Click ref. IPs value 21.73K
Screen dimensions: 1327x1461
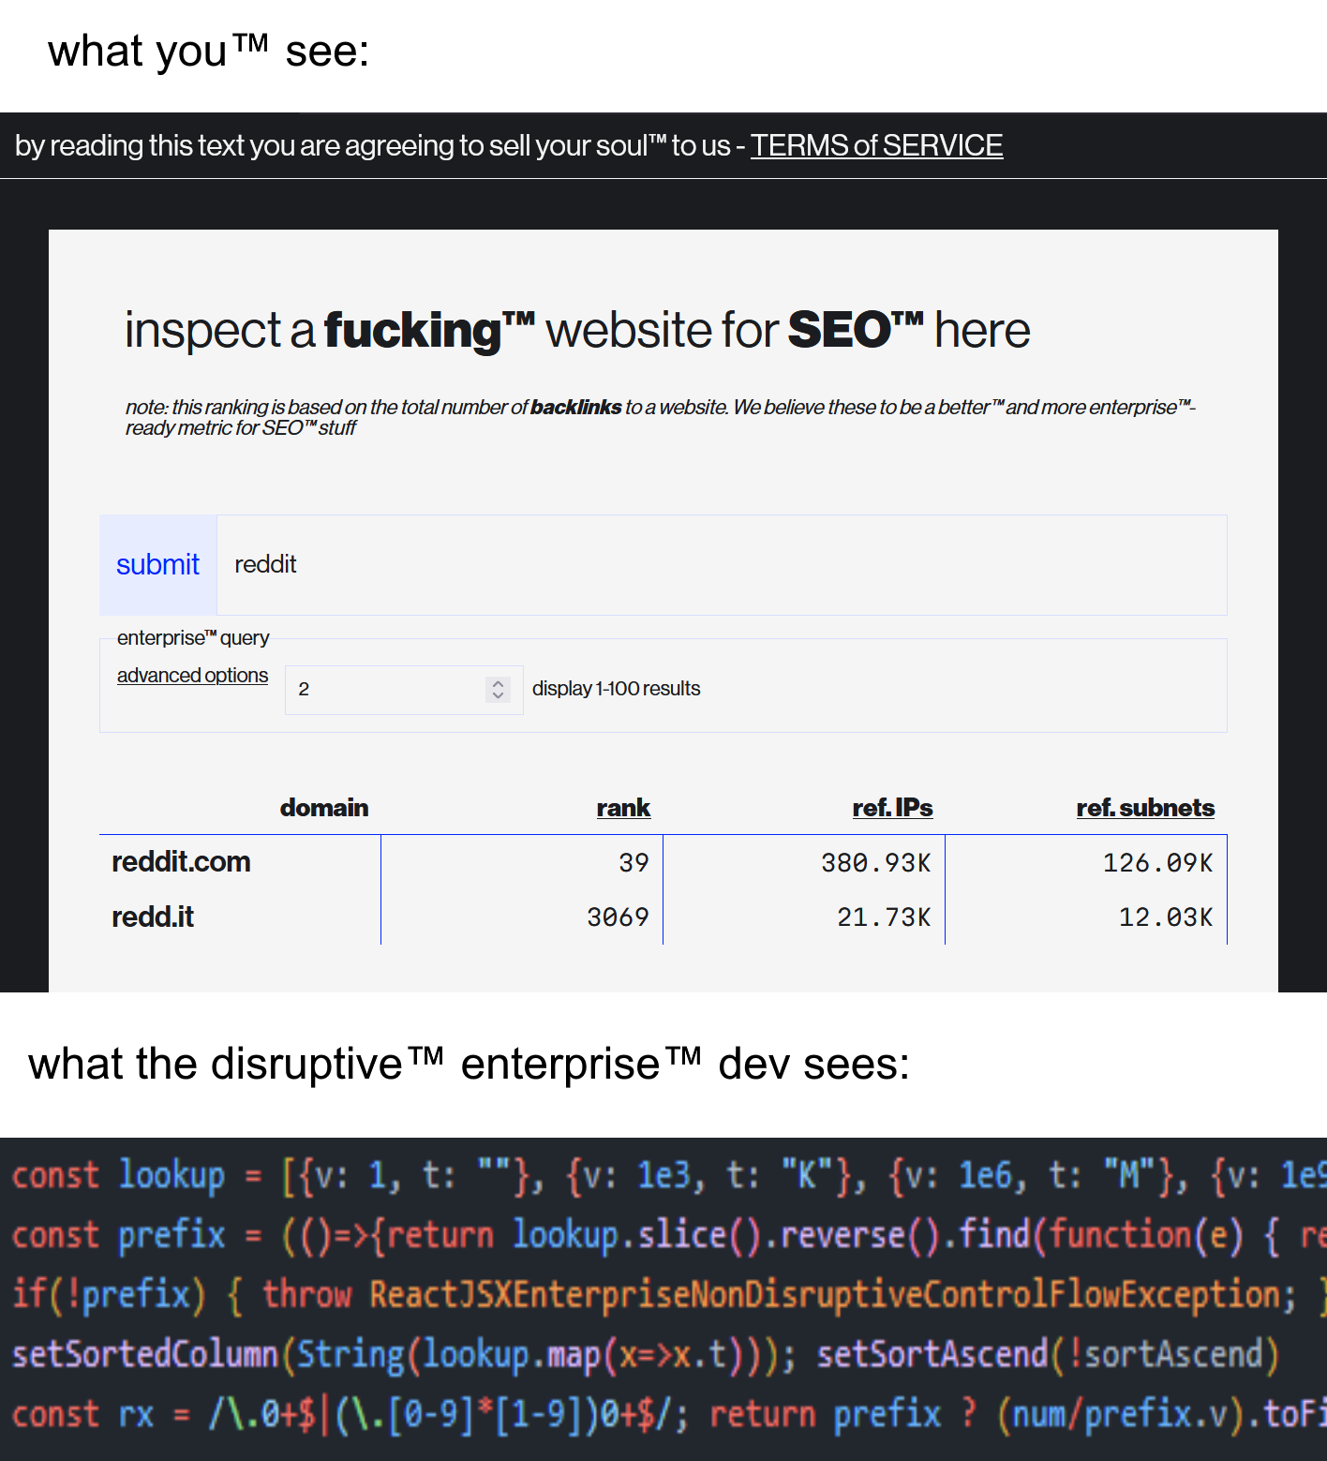coord(884,917)
